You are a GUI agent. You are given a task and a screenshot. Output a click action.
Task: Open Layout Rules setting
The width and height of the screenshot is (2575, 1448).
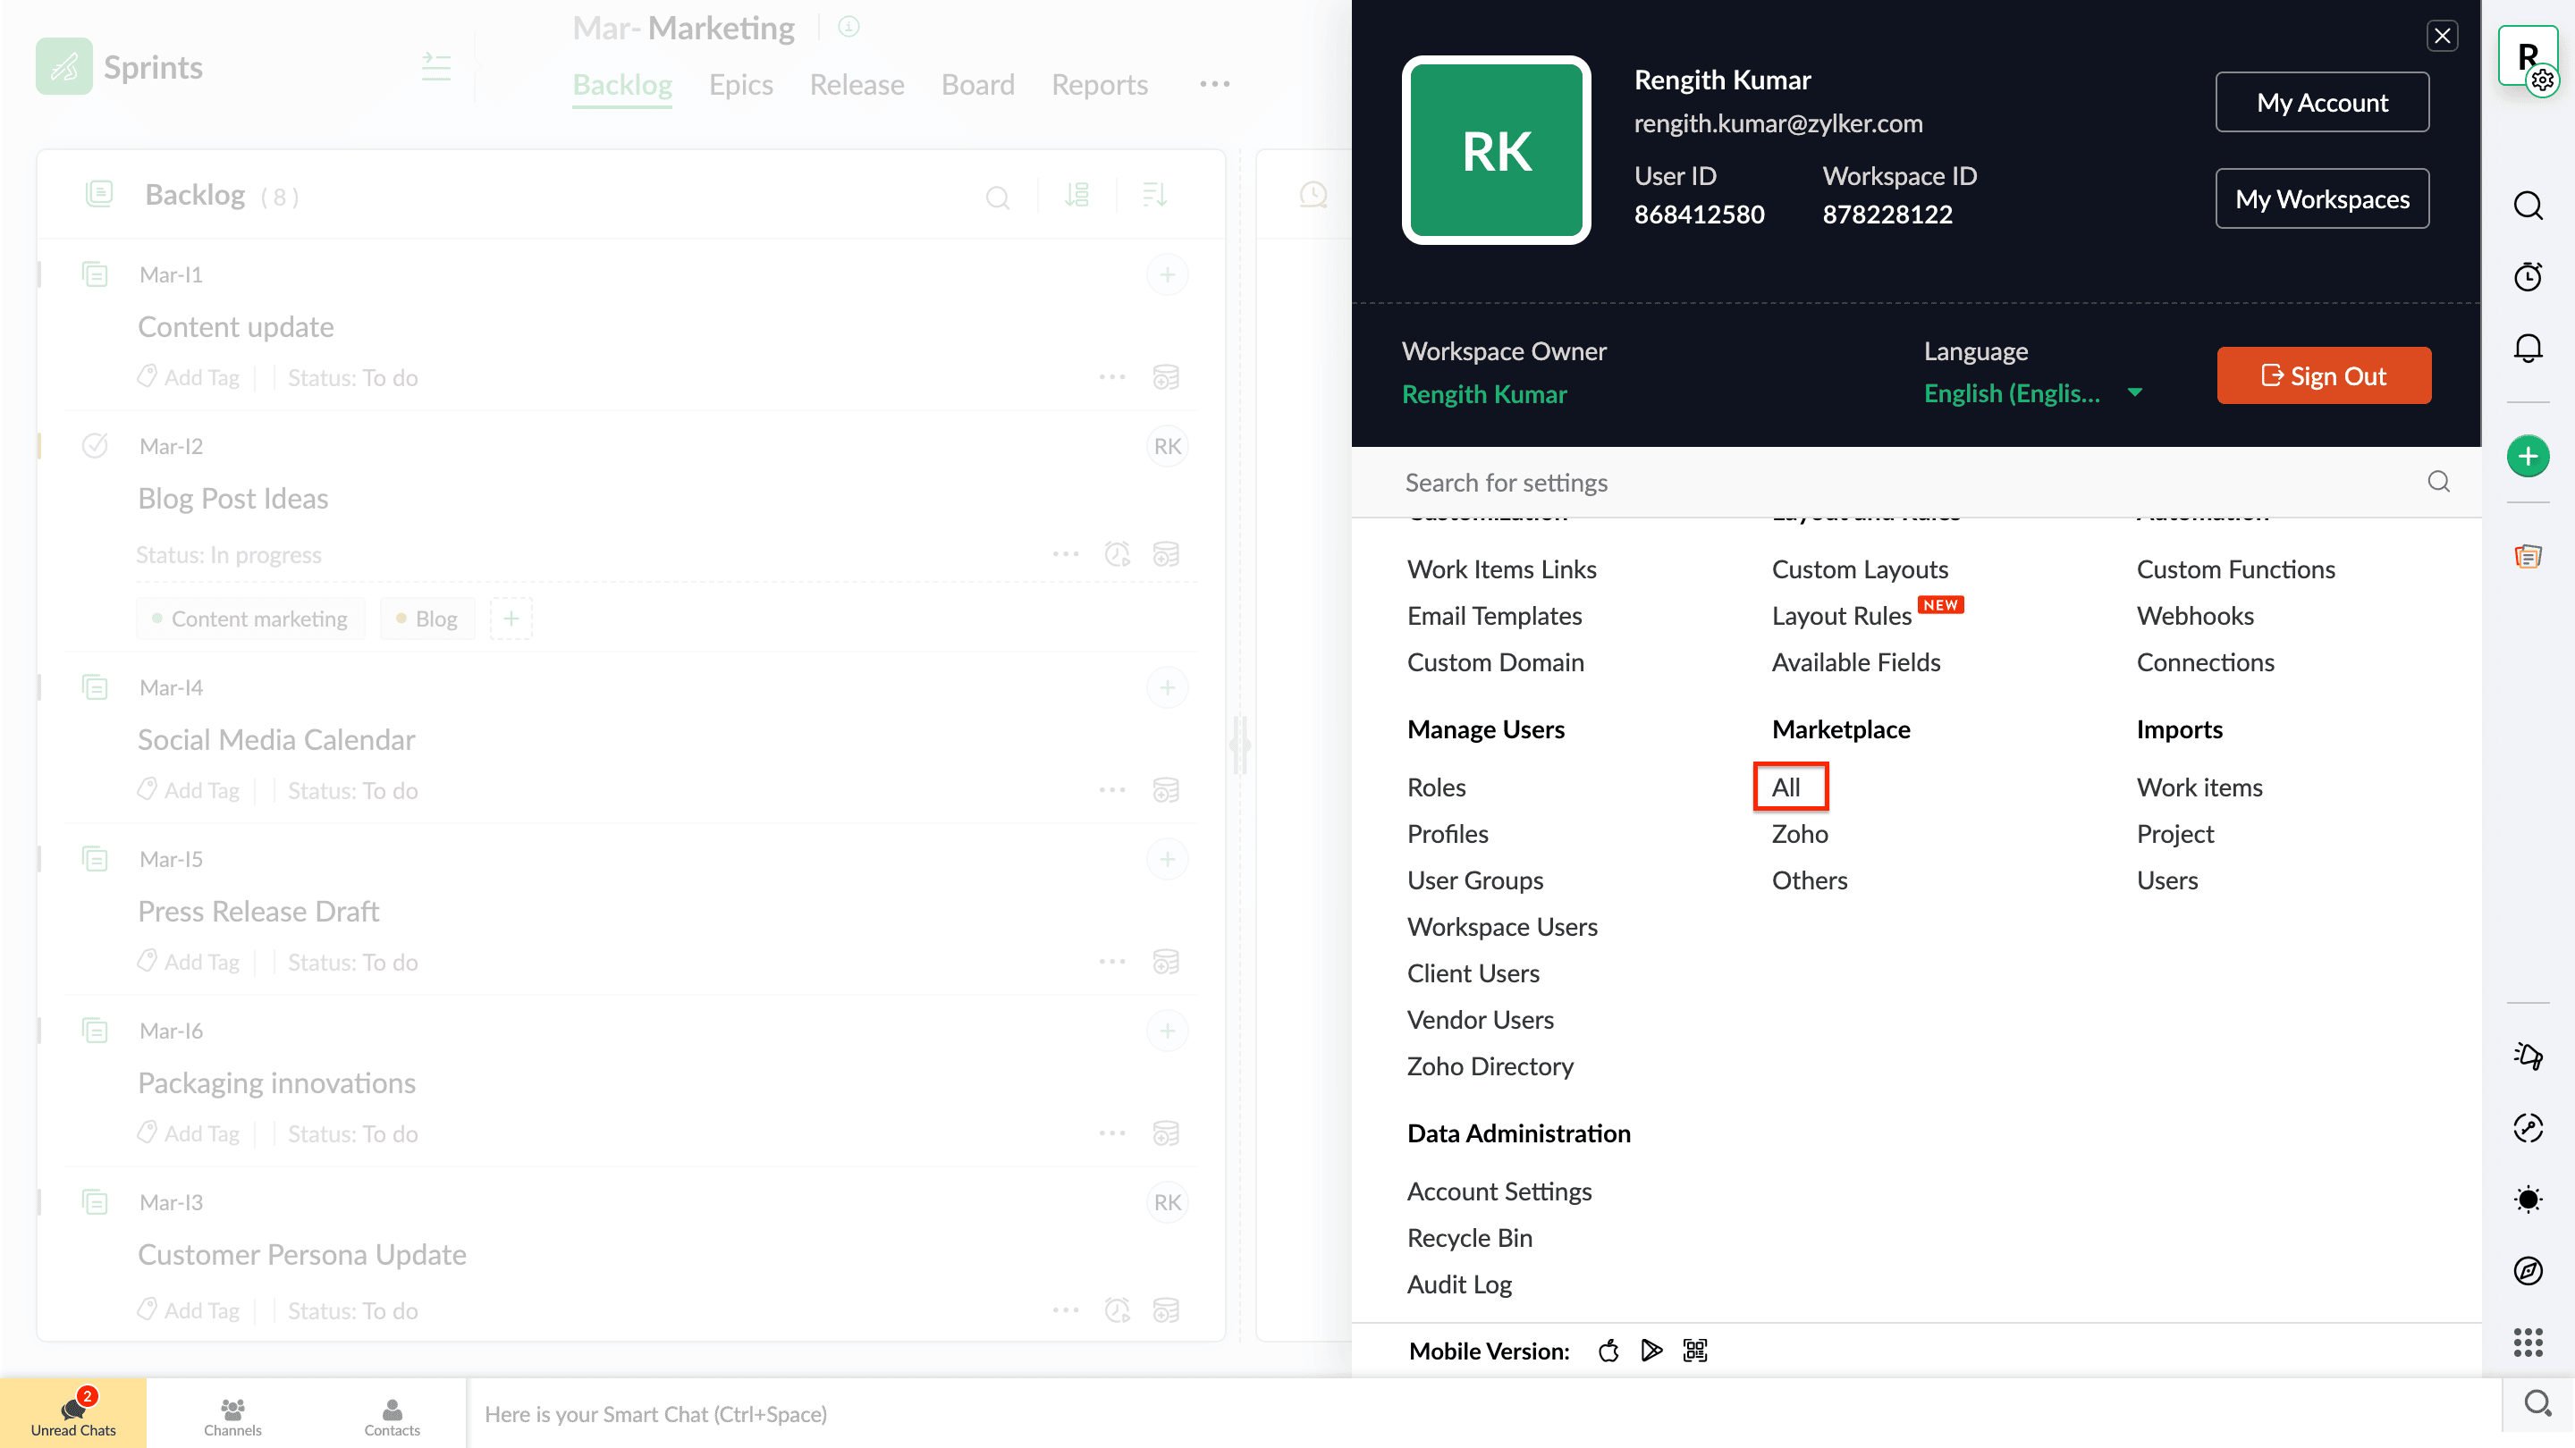1841,617
